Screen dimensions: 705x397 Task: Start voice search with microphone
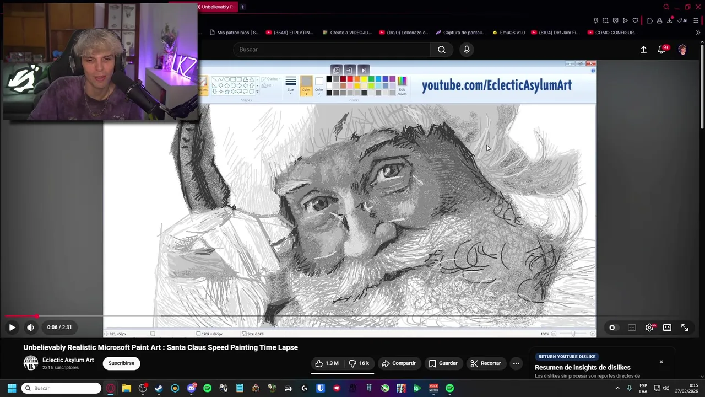click(x=467, y=50)
